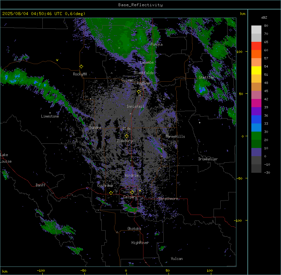Click the RedDeer city label
This screenshot has height=275, width=281.
coord(144,83)
